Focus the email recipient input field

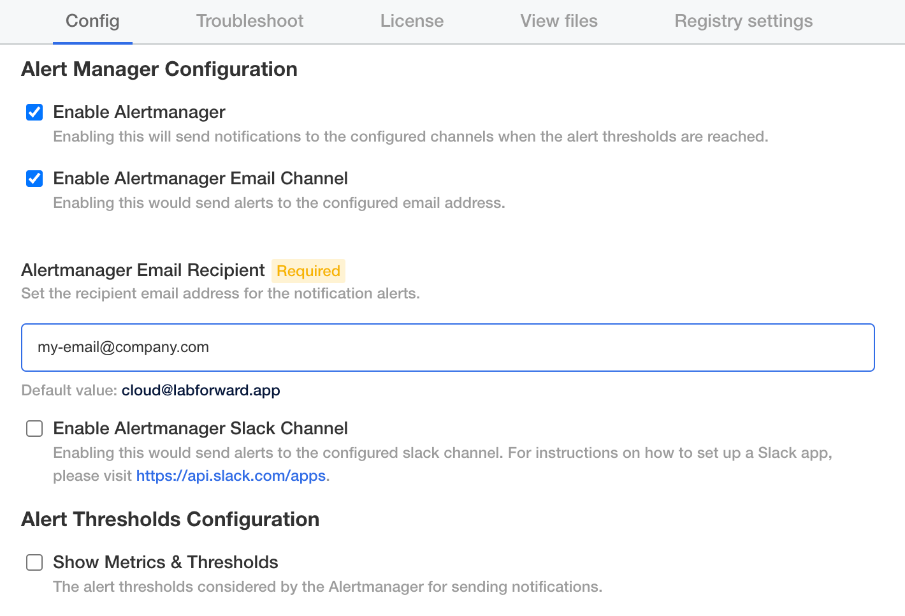[x=447, y=348]
